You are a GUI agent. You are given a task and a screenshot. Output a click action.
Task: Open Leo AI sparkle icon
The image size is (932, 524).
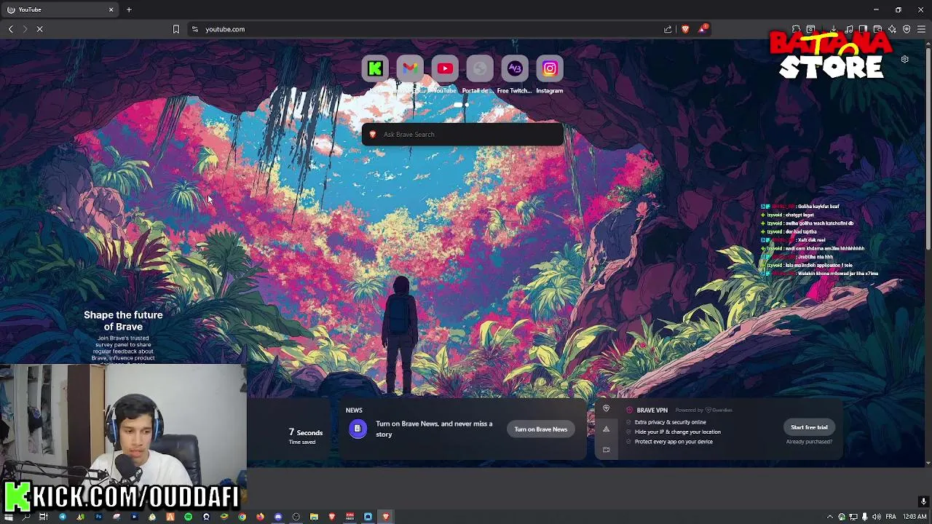[x=892, y=29]
